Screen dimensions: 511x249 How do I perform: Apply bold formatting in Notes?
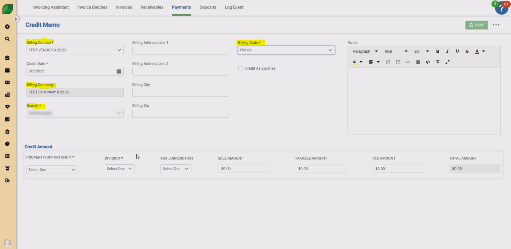[x=437, y=51]
